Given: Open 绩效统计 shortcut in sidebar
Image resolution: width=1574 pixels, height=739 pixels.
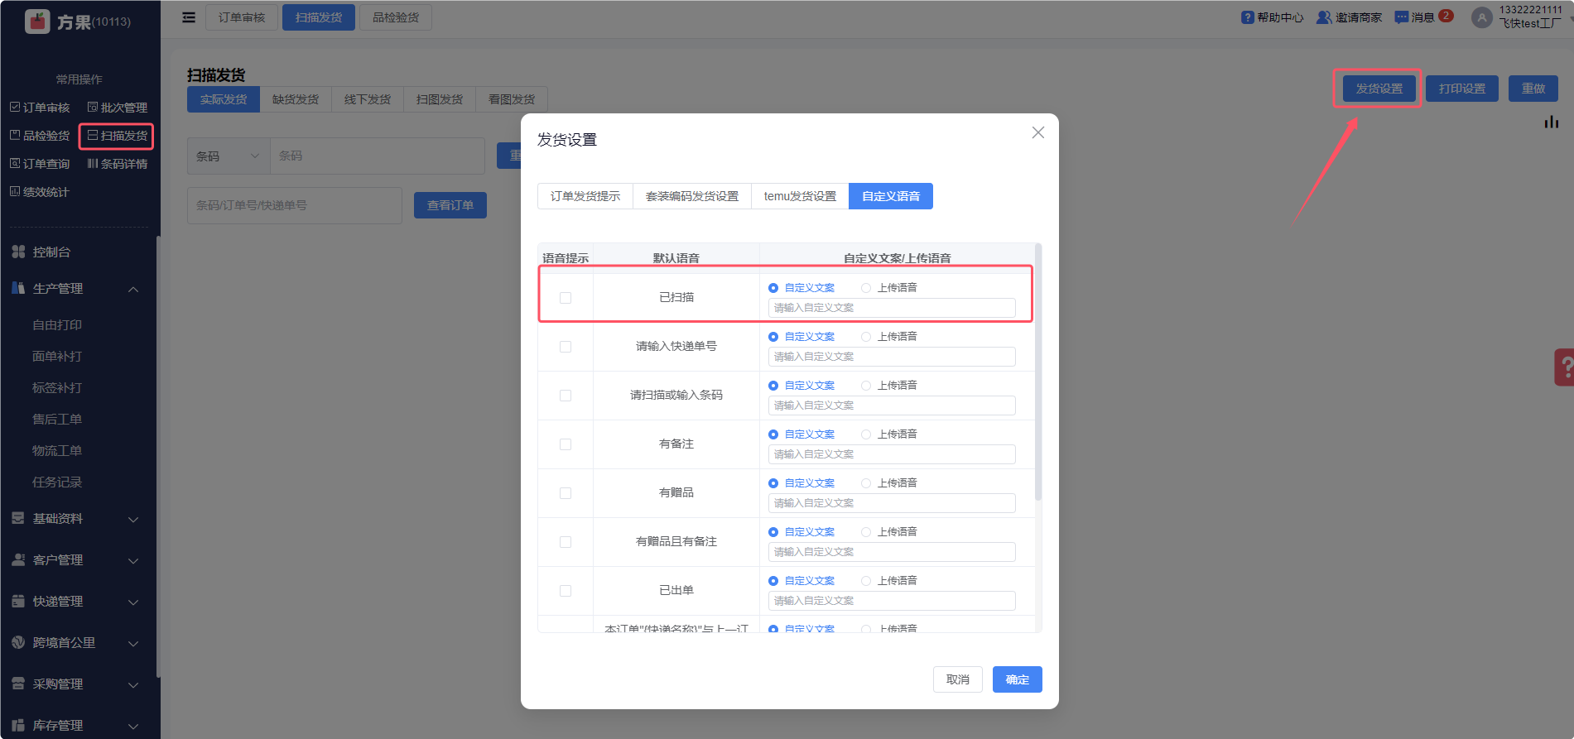Looking at the screenshot, I should click(x=39, y=192).
